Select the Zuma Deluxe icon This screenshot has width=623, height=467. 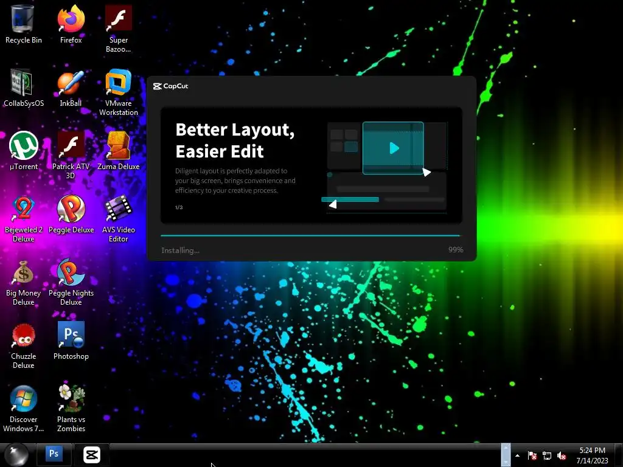point(119,151)
